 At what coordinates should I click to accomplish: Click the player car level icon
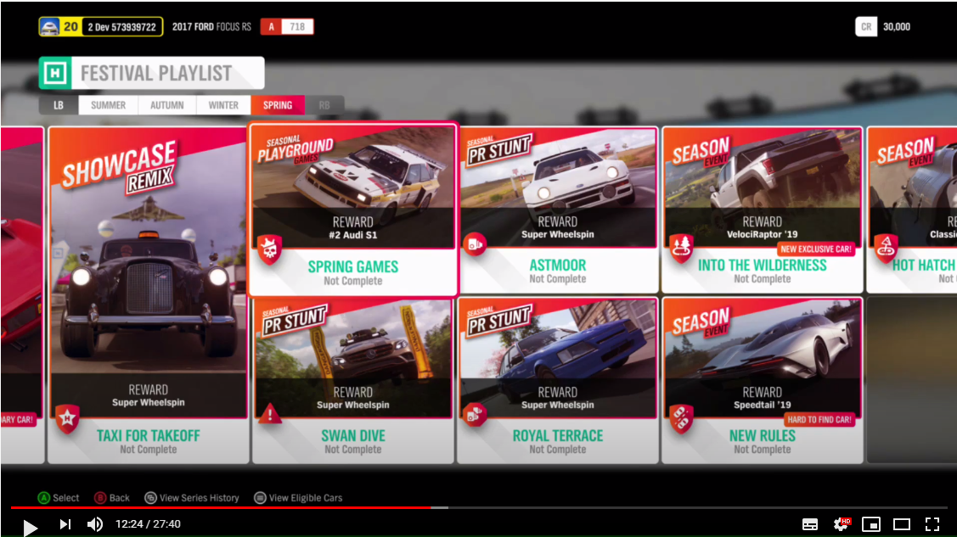[49, 27]
